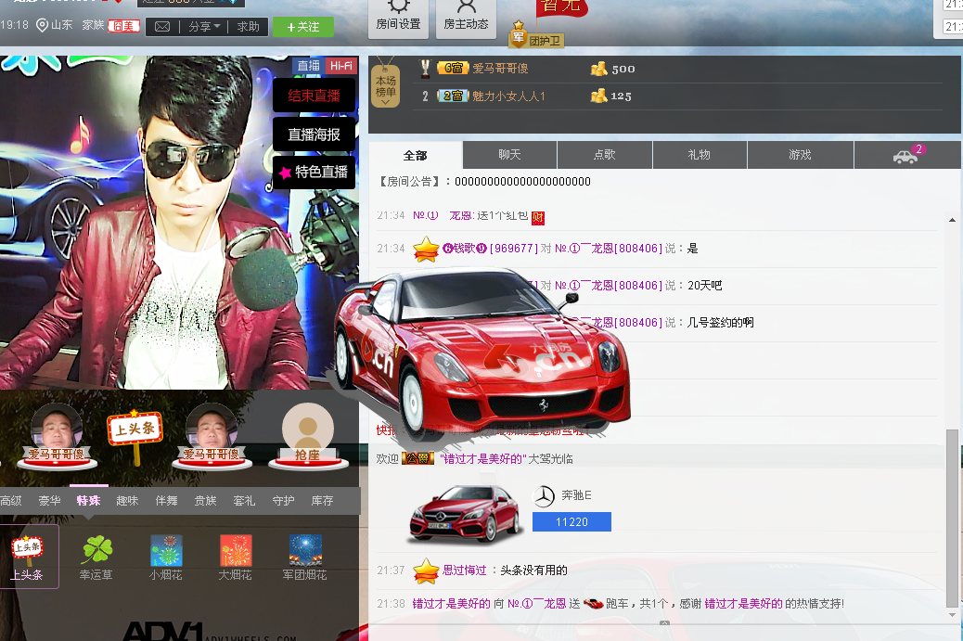
Task: Select the 套礼 gift category
Action: pos(244,500)
